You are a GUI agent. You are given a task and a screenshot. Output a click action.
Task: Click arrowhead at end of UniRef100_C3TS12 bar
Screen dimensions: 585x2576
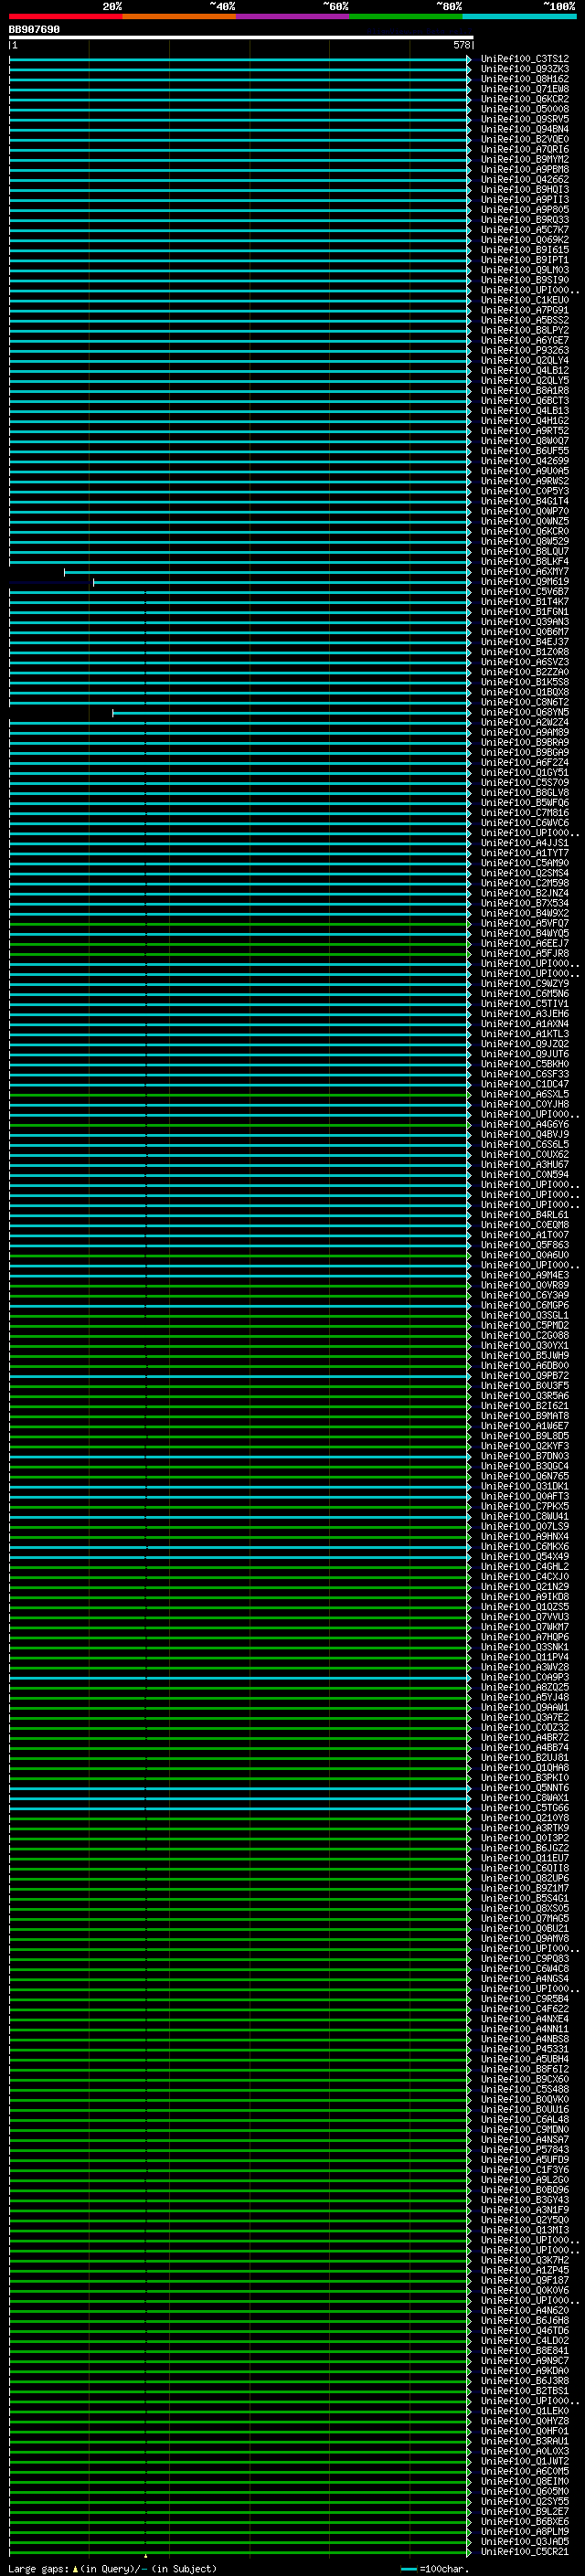(469, 59)
